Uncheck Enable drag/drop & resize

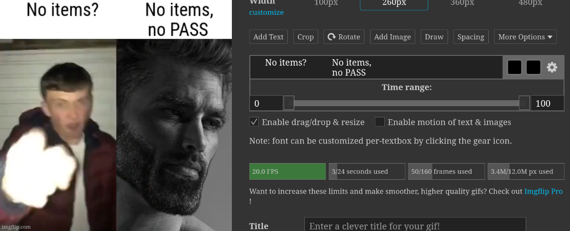point(254,122)
